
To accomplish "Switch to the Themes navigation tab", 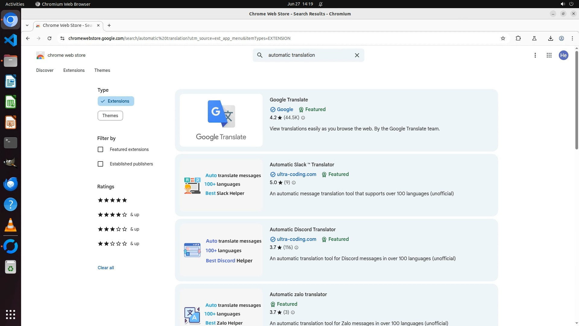I will click(102, 70).
